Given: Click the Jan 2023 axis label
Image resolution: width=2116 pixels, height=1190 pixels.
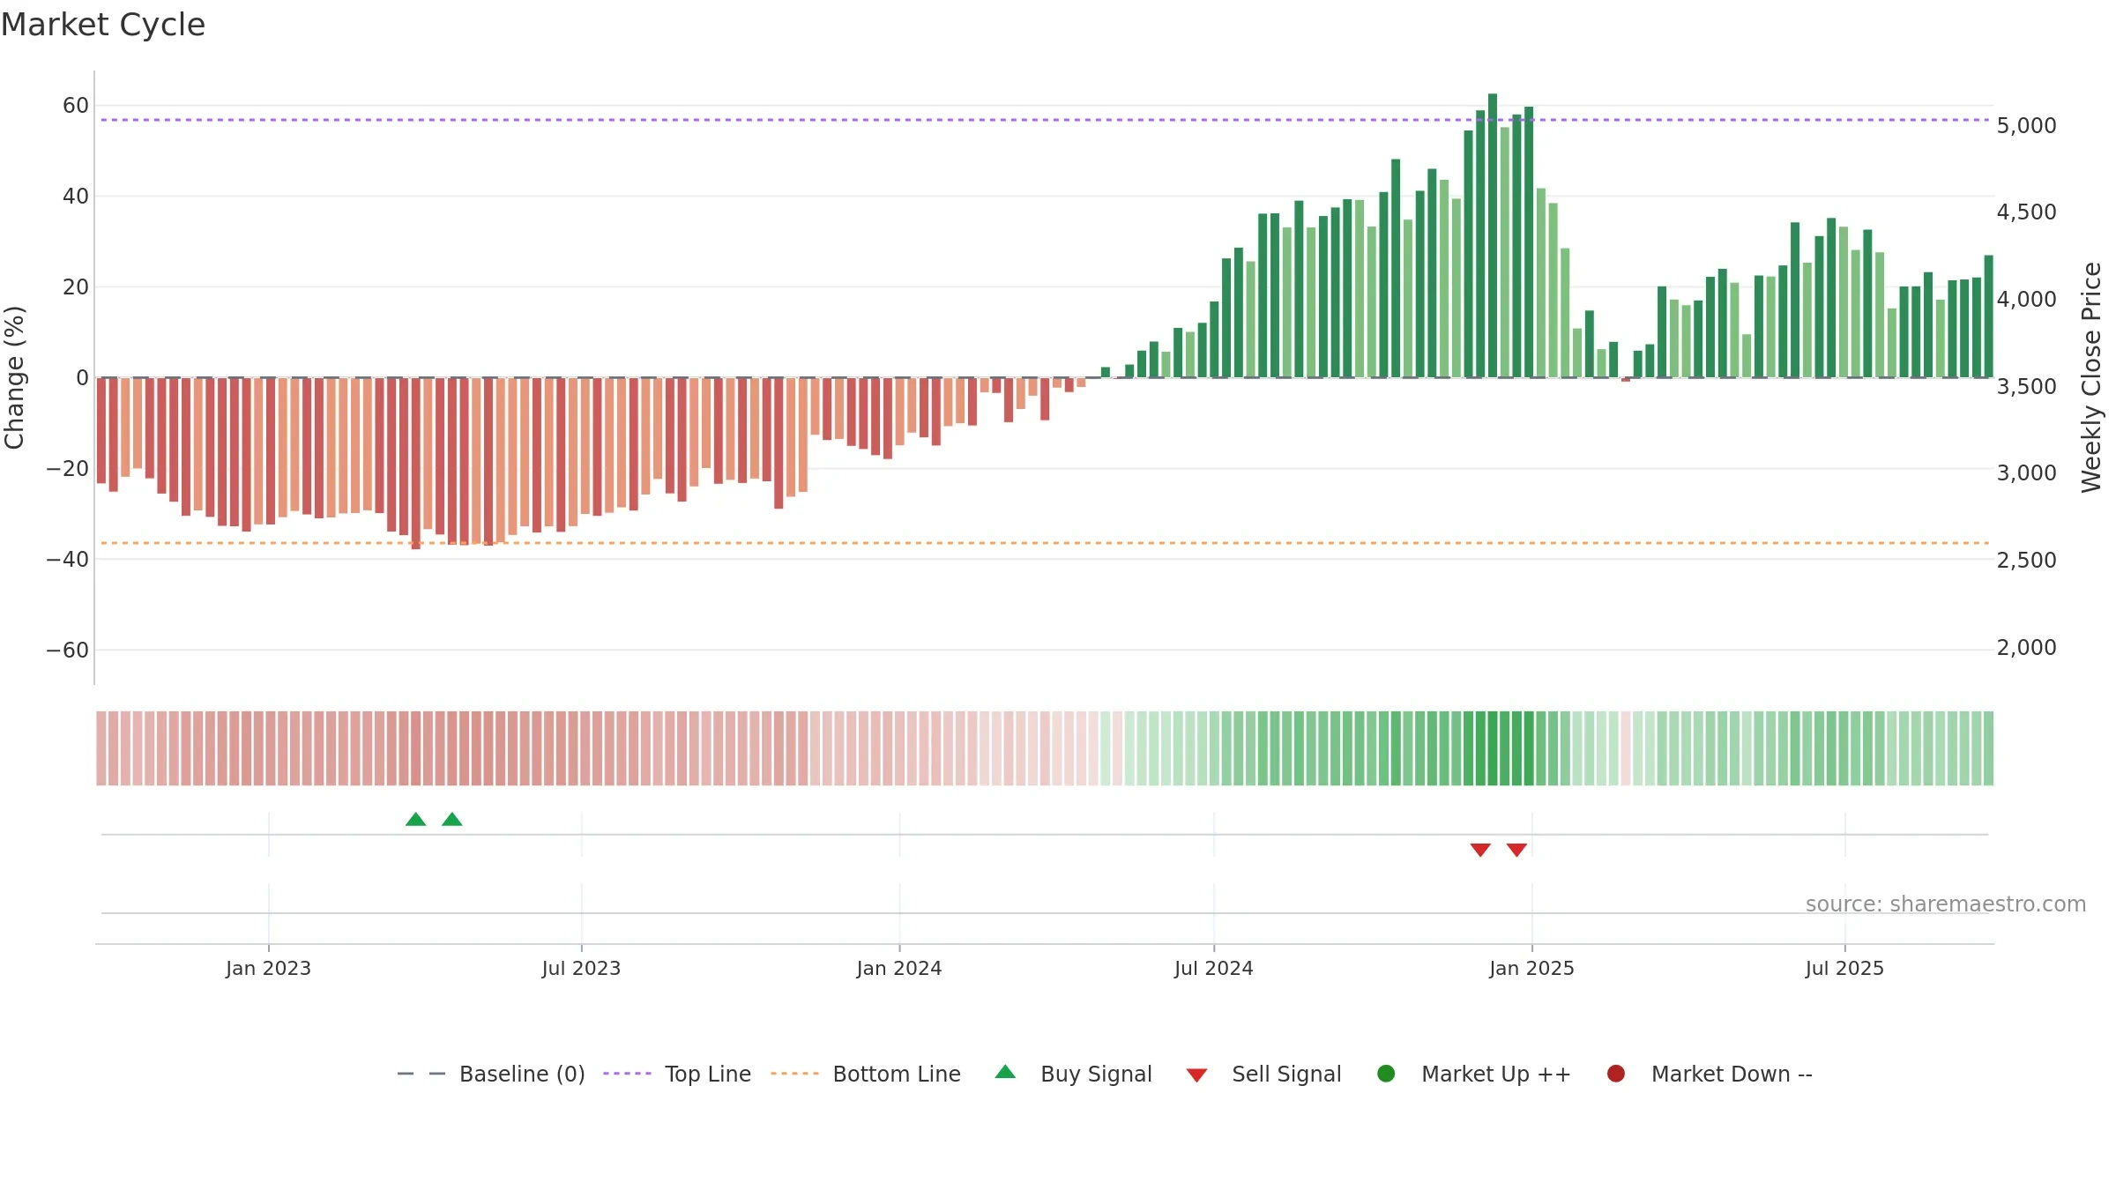Looking at the screenshot, I should [268, 968].
